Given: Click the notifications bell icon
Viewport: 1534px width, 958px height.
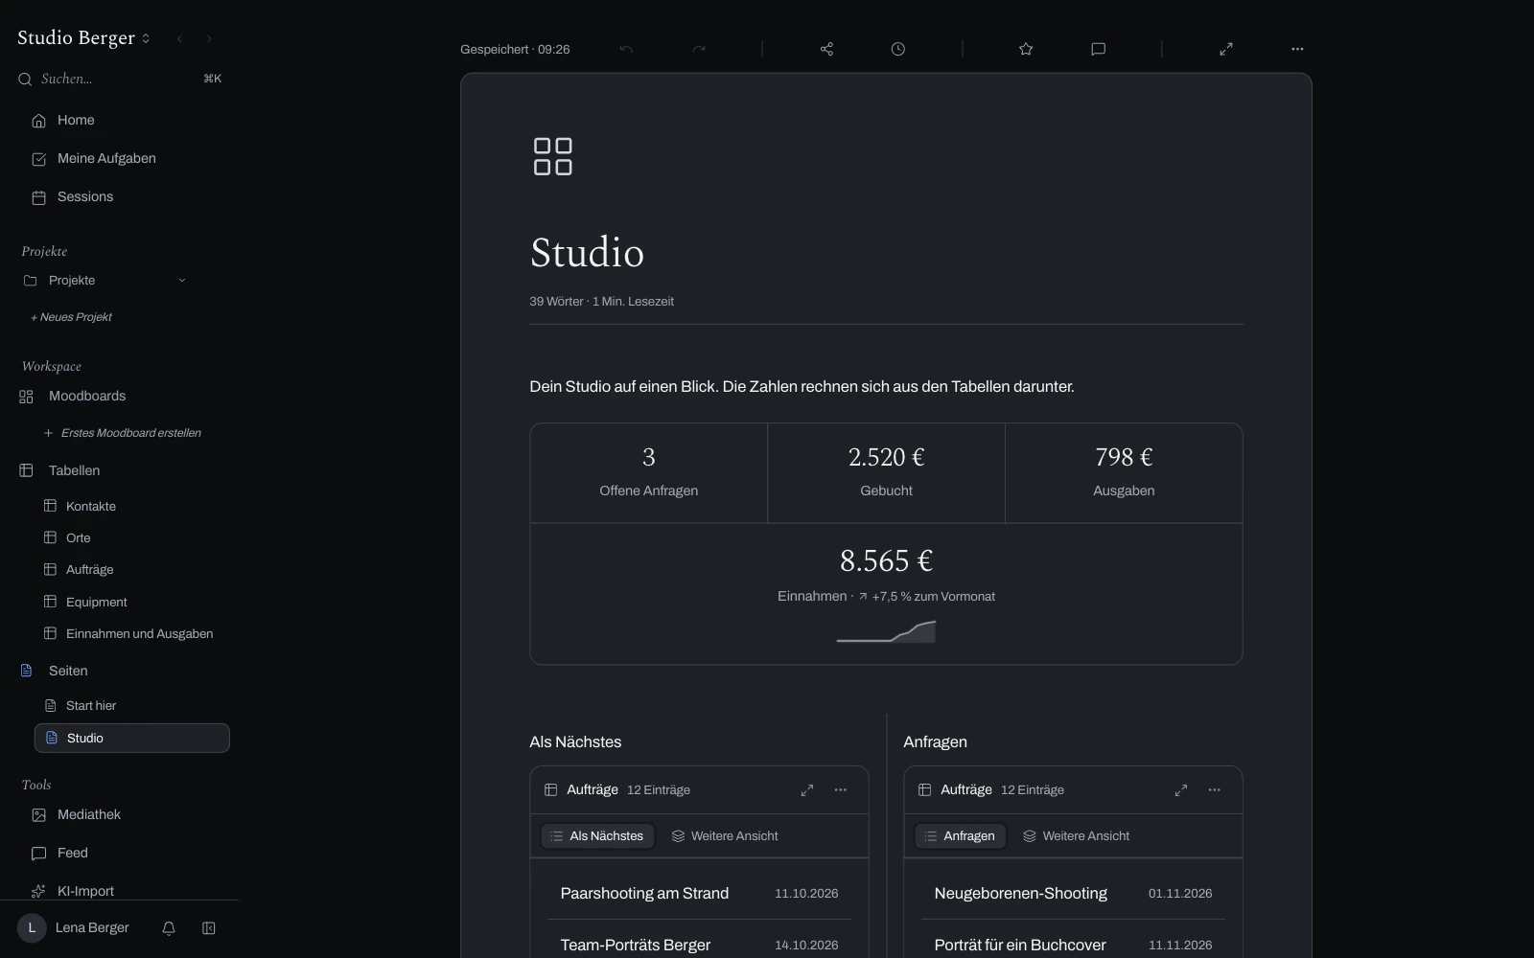Looking at the screenshot, I should click(x=169, y=928).
